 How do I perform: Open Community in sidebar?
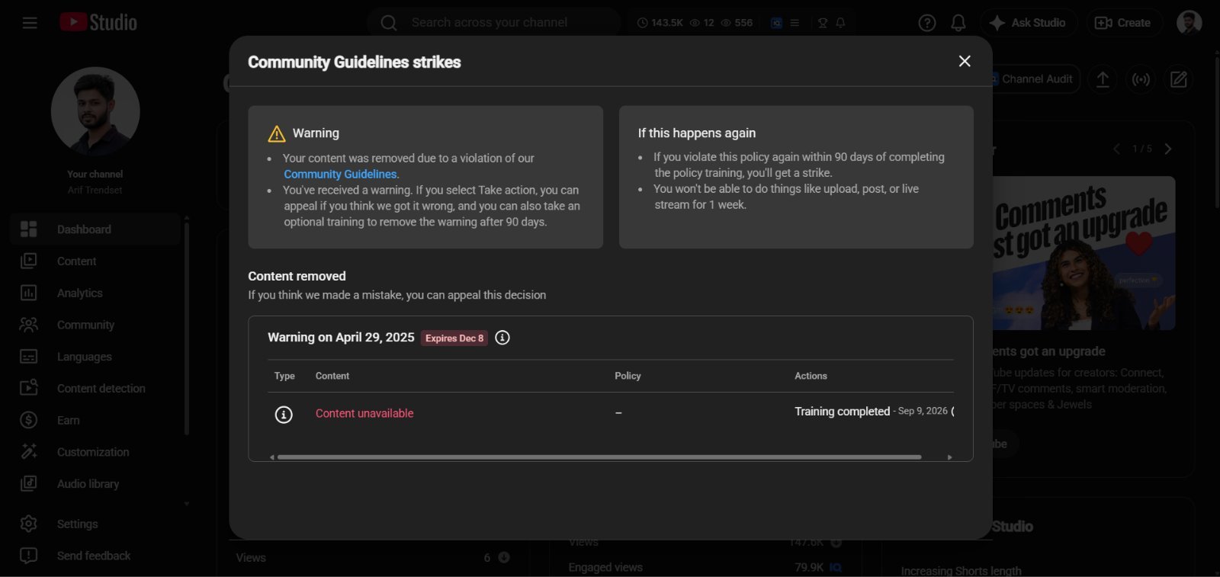[95, 325]
